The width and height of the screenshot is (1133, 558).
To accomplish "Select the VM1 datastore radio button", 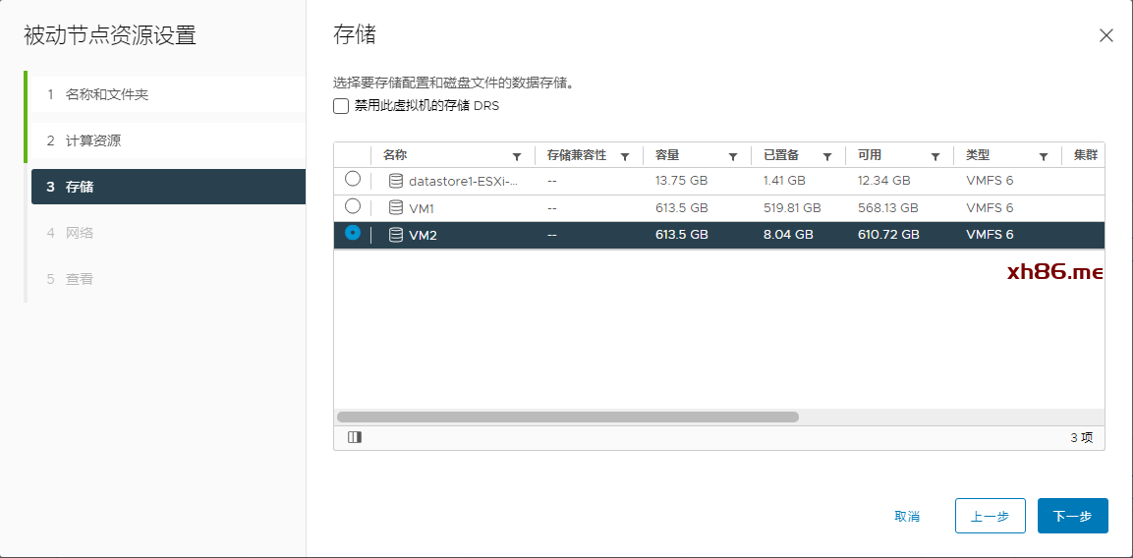I will tap(353, 207).
